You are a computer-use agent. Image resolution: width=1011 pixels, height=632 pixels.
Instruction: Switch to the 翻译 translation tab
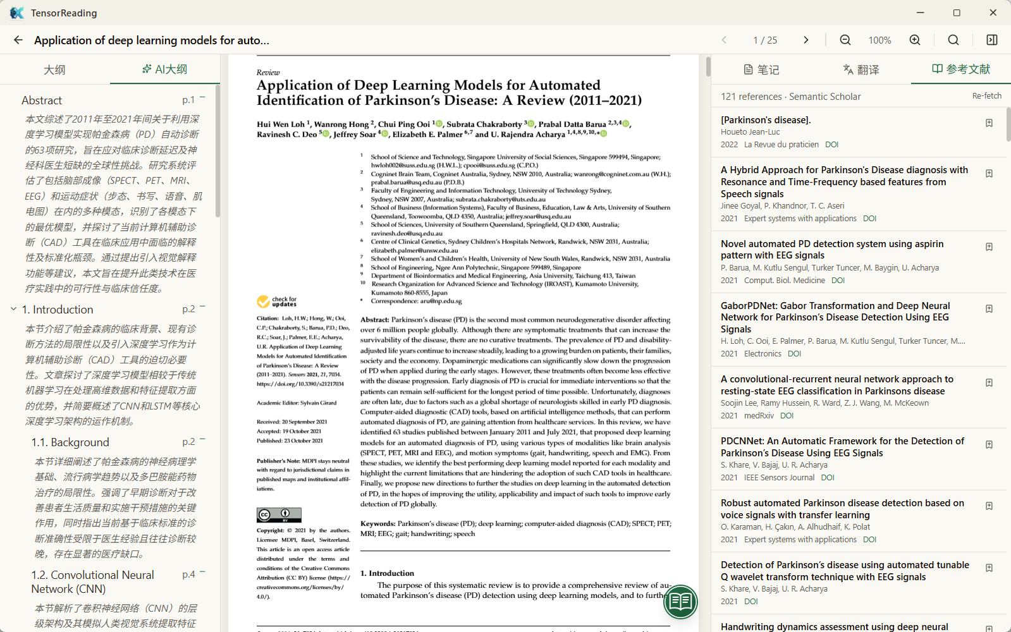861,70
